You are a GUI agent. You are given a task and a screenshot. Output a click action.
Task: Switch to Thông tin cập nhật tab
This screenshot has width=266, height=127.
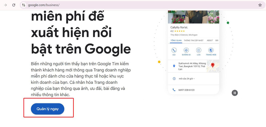[194, 41]
